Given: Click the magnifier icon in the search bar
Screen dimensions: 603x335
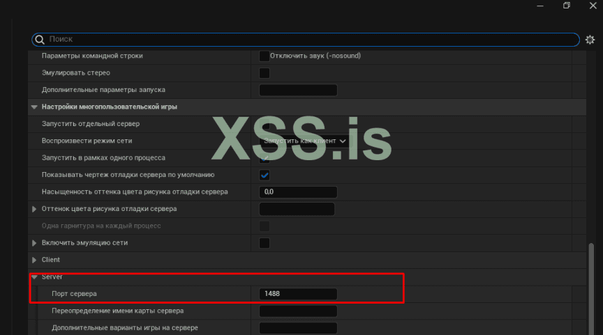Looking at the screenshot, I should [40, 40].
